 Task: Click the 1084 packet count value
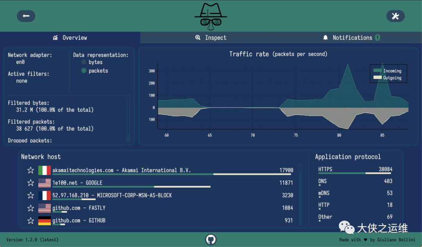[x=288, y=208]
